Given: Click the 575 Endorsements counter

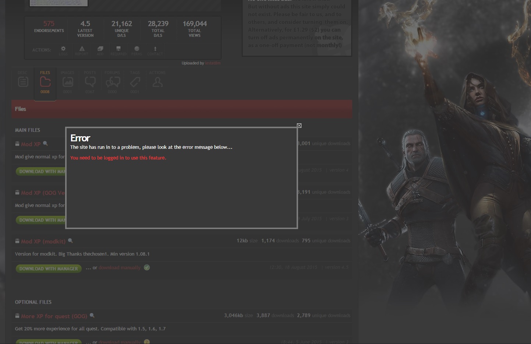Looking at the screenshot, I should point(49,27).
